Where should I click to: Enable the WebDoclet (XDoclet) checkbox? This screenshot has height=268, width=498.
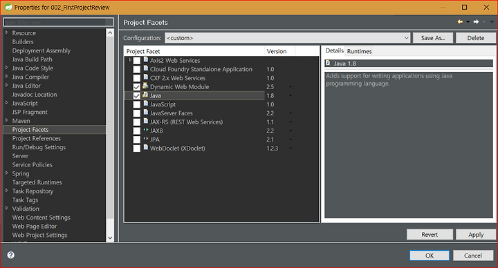coord(137,149)
